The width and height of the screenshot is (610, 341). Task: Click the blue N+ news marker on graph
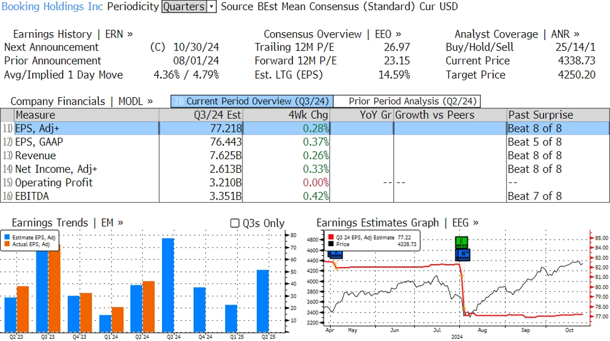(x=463, y=255)
